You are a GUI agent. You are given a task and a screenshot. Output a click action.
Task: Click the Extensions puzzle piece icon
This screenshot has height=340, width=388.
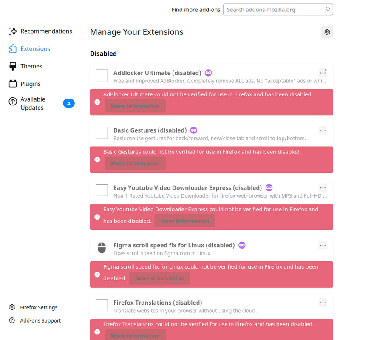tap(13, 49)
